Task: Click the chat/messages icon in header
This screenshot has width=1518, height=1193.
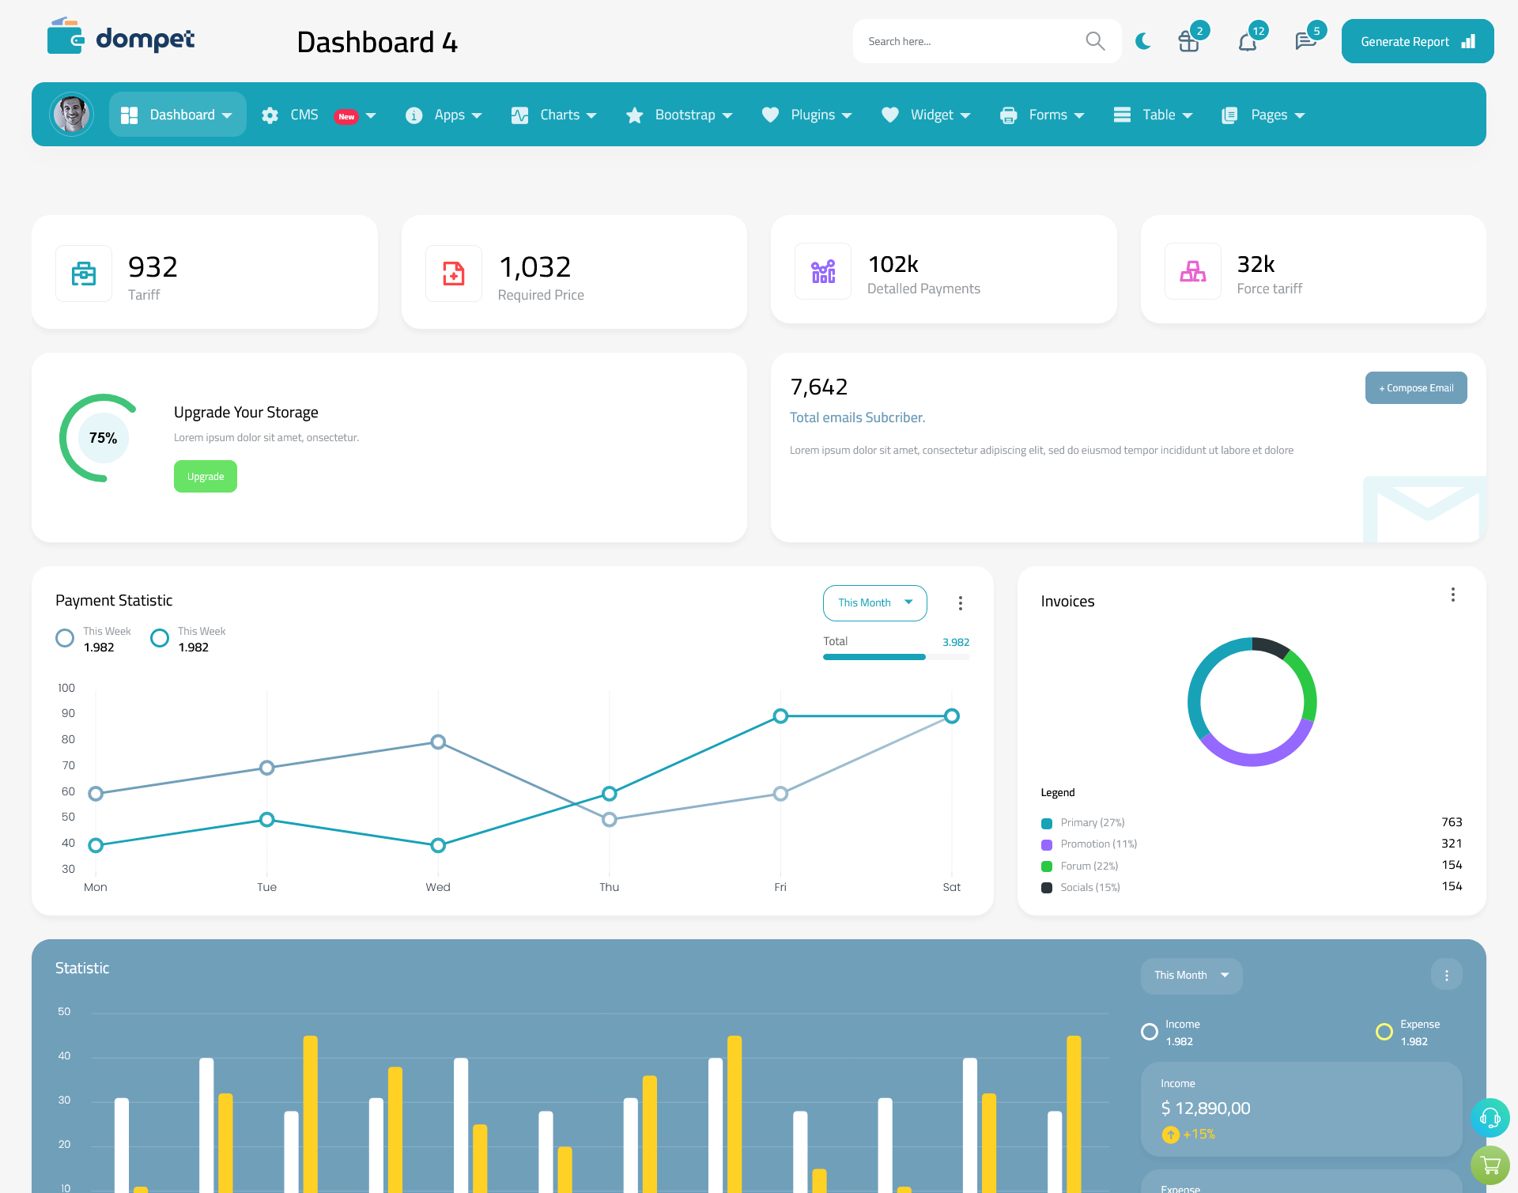Action: (x=1304, y=40)
